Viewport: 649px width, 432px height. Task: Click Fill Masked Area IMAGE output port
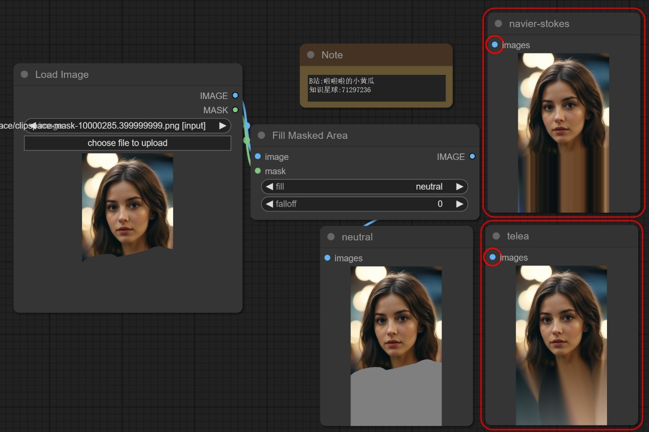[x=472, y=156]
